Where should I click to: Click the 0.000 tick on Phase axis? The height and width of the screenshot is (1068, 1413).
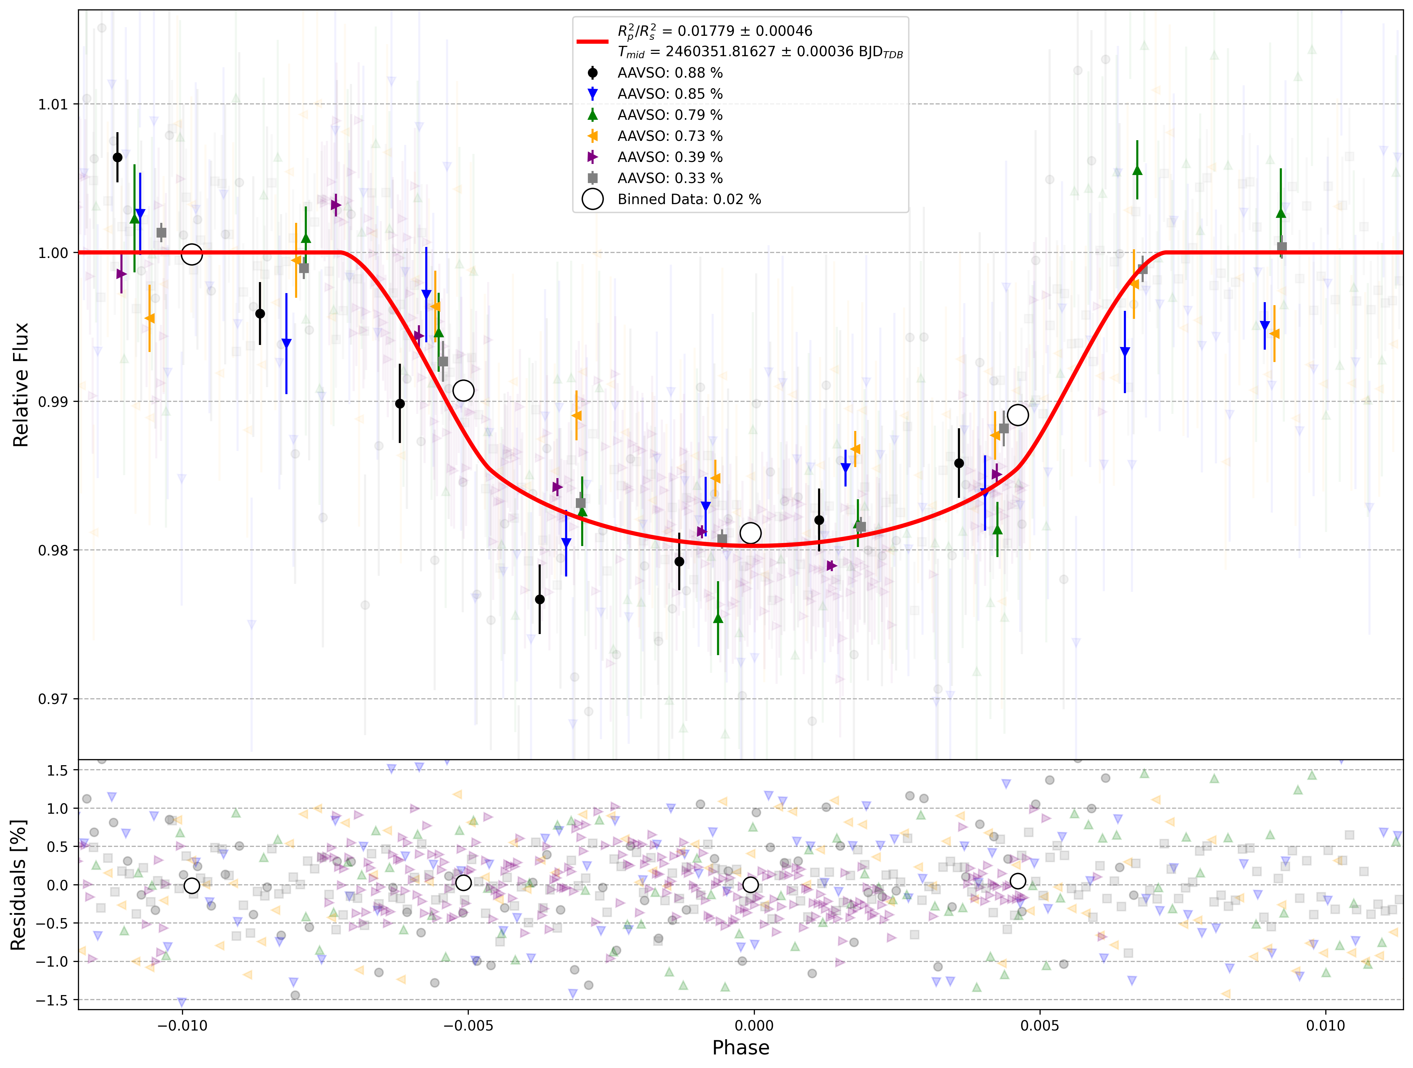754,1026
